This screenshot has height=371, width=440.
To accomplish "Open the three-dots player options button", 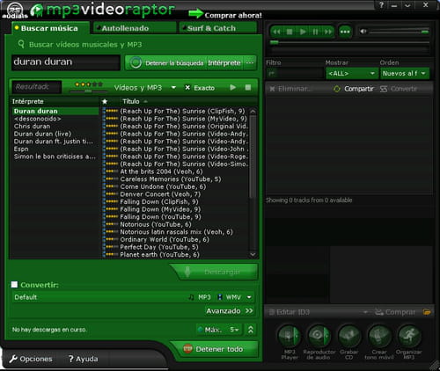I will [345, 32].
